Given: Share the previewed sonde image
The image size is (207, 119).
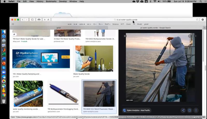Looking at the screenshot, I should click(x=183, y=110).
